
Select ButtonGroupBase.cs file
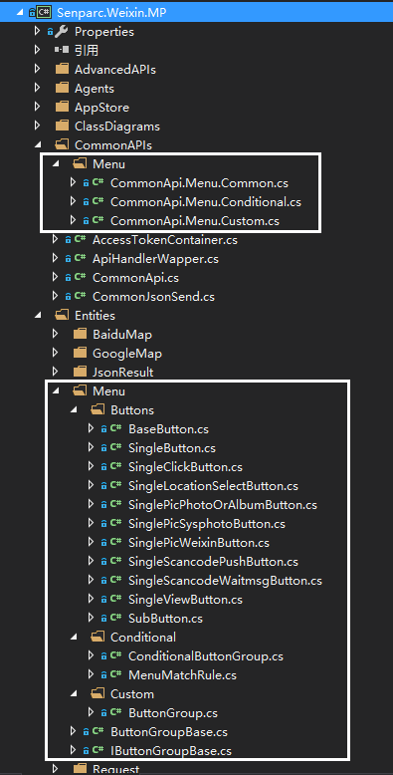pos(169,732)
